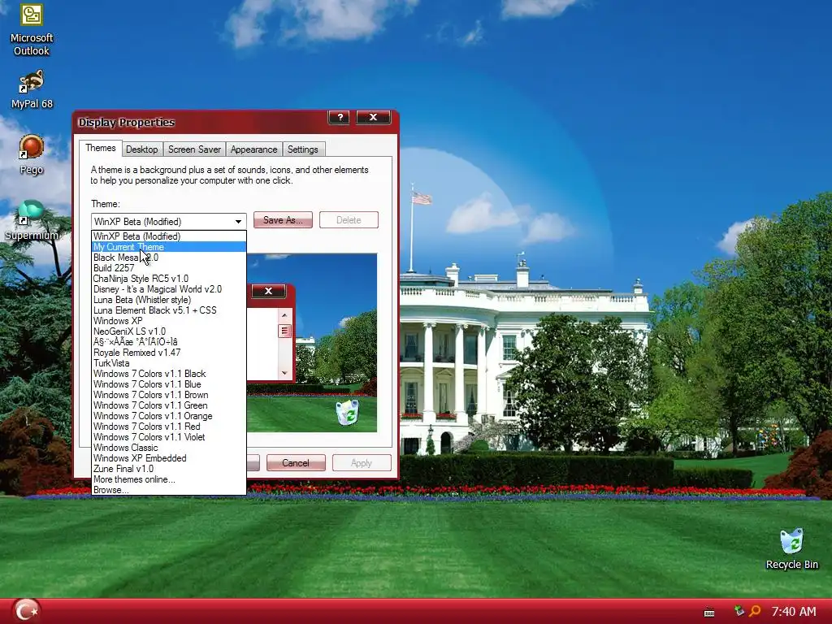
Task: Click the 7:40 AM taskbar clock
Action: (794, 611)
